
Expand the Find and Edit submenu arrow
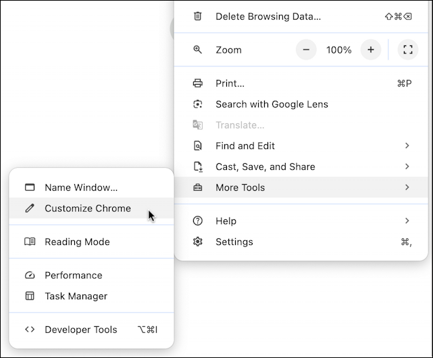click(407, 146)
